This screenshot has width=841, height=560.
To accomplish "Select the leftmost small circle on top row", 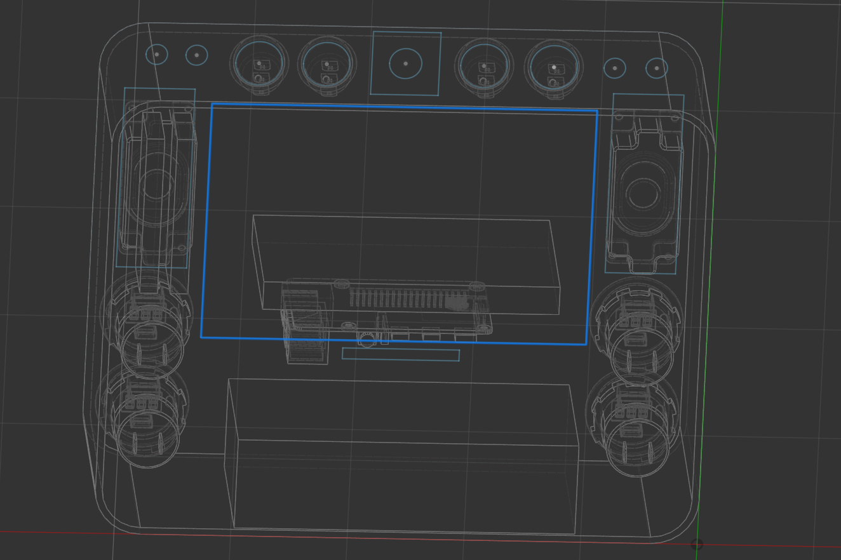I will tap(156, 55).
